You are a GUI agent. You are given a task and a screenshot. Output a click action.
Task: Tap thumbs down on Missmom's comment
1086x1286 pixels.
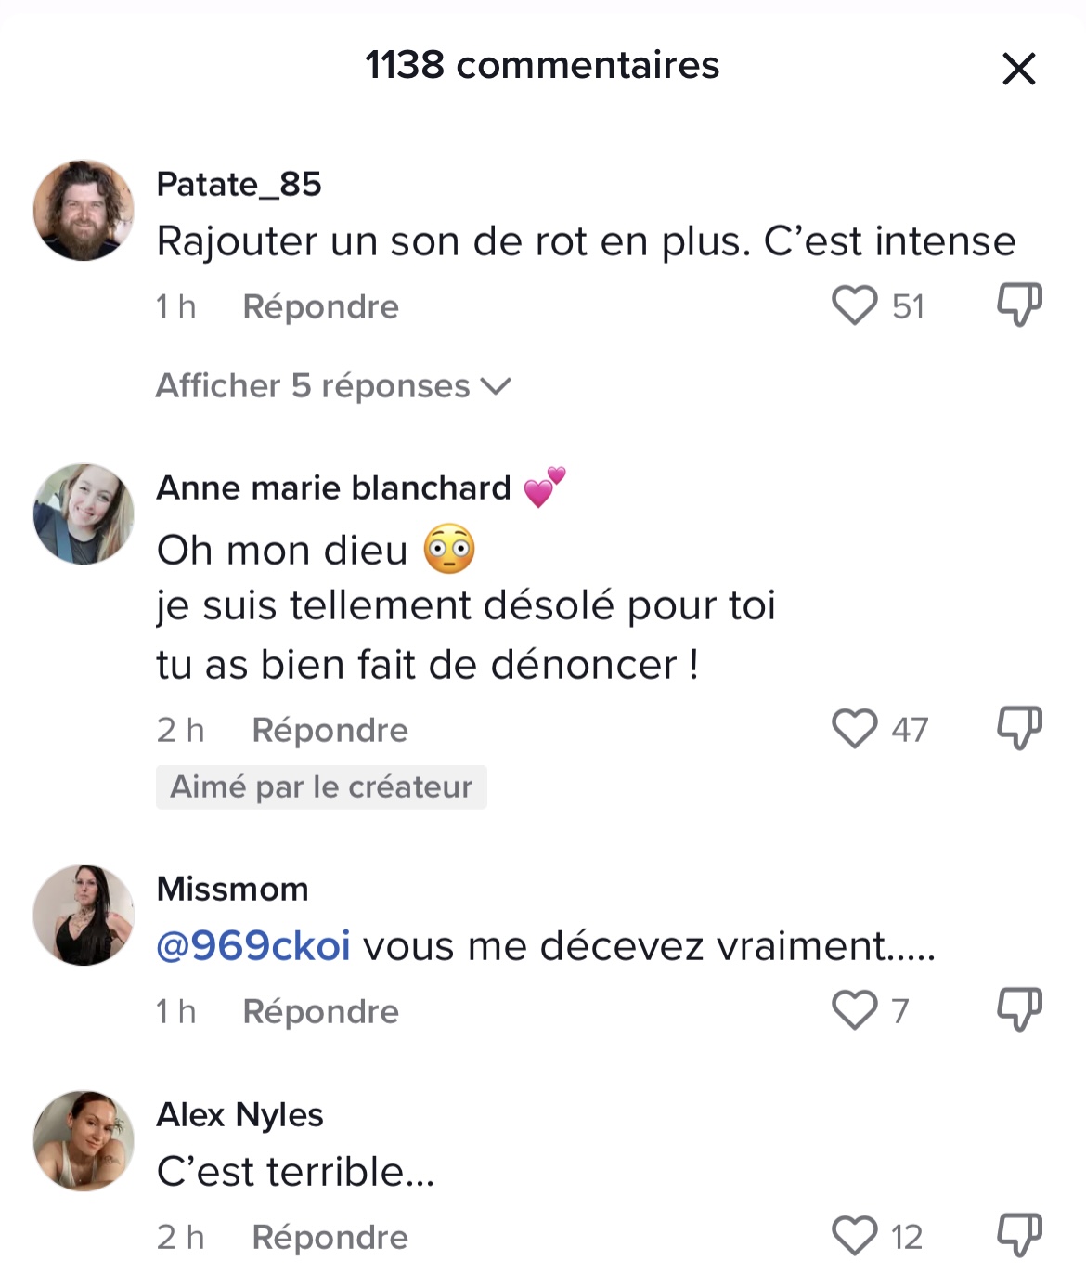tap(1019, 1010)
